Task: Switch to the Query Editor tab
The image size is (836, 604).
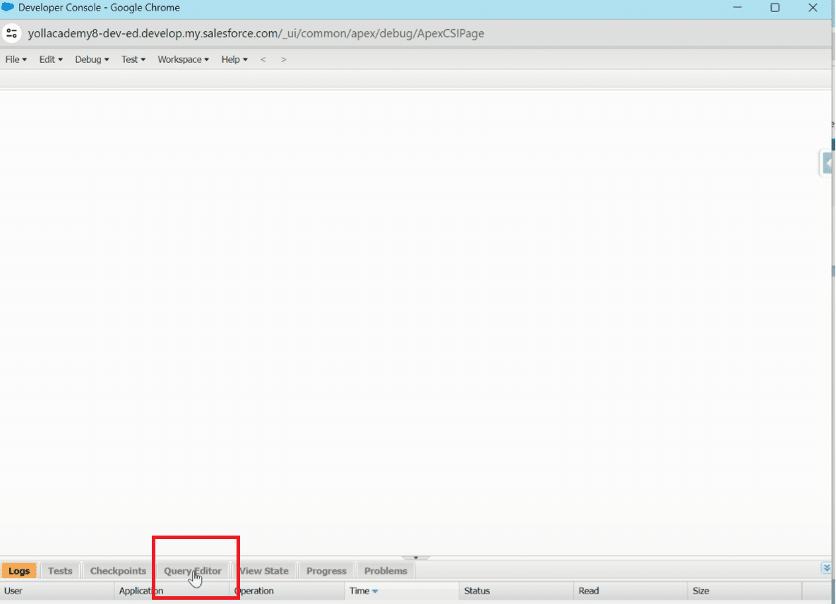Action: coord(193,571)
